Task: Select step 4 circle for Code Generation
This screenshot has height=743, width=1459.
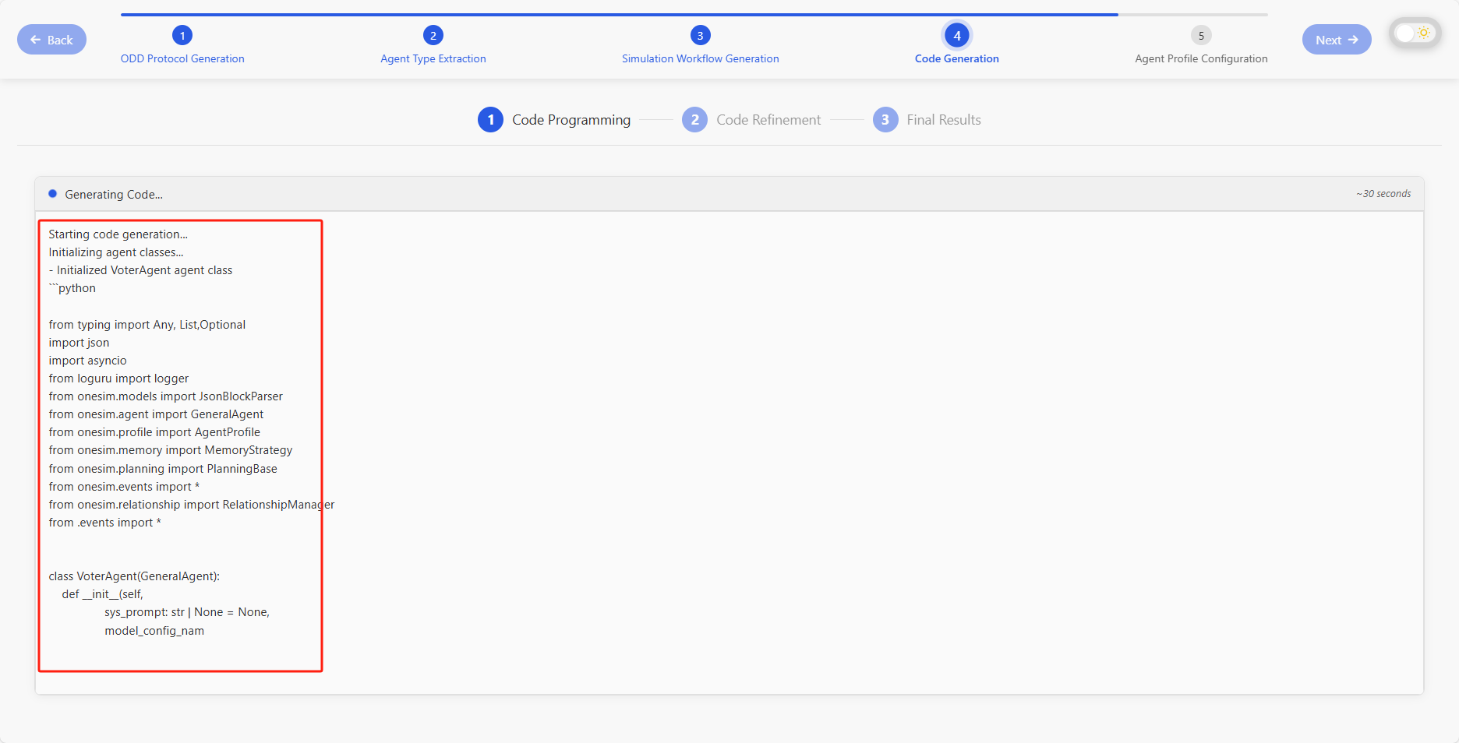Action: tap(957, 35)
